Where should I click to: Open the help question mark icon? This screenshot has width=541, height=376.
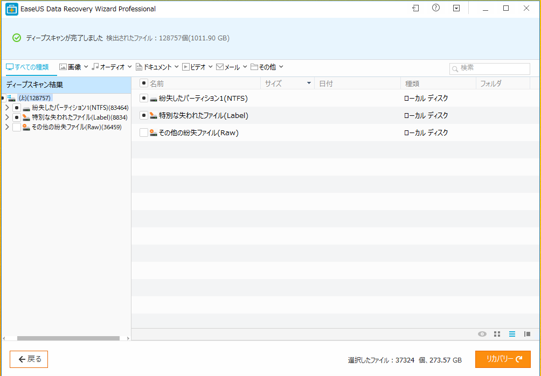click(x=436, y=9)
